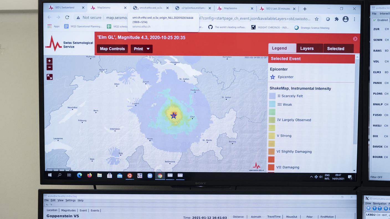Open File Explorer from the taskbar

pyautogui.click(x=99, y=175)
